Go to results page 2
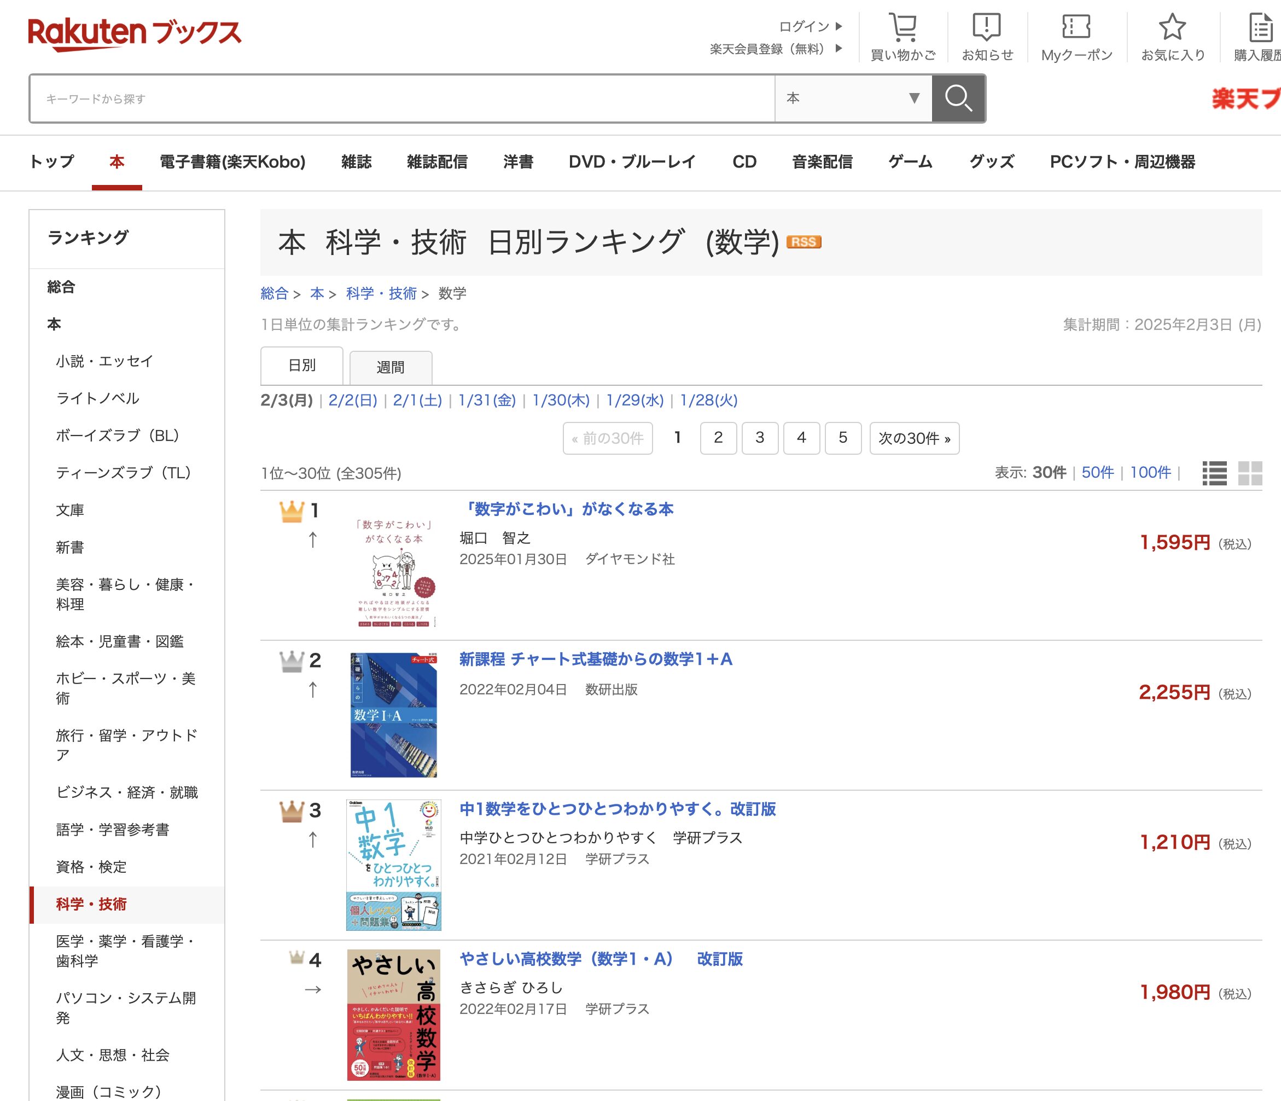1281x1101 pixels. [718, 438]
